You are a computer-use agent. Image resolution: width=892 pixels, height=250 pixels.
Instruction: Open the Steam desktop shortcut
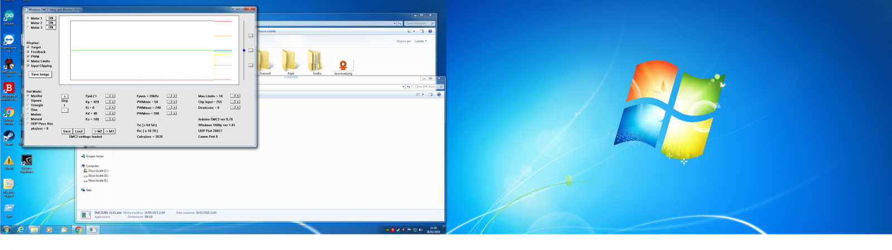[9, 138]
